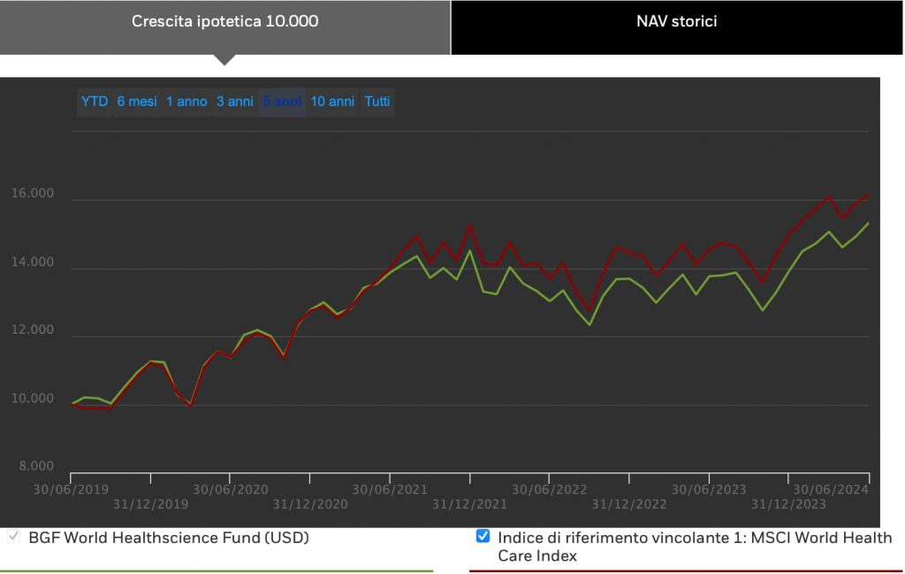Switch to the NAV storici tab
The image size is (905, 574).
point(677,21)
